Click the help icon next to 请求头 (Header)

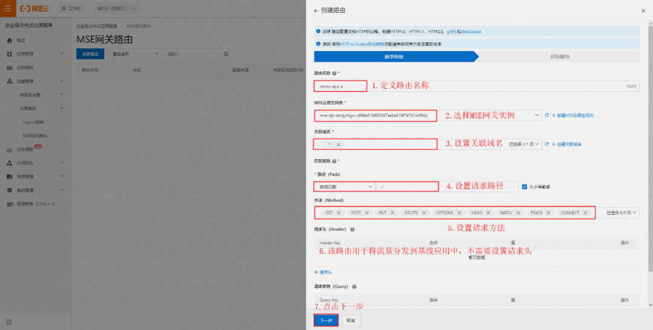[x=352, y=229]
